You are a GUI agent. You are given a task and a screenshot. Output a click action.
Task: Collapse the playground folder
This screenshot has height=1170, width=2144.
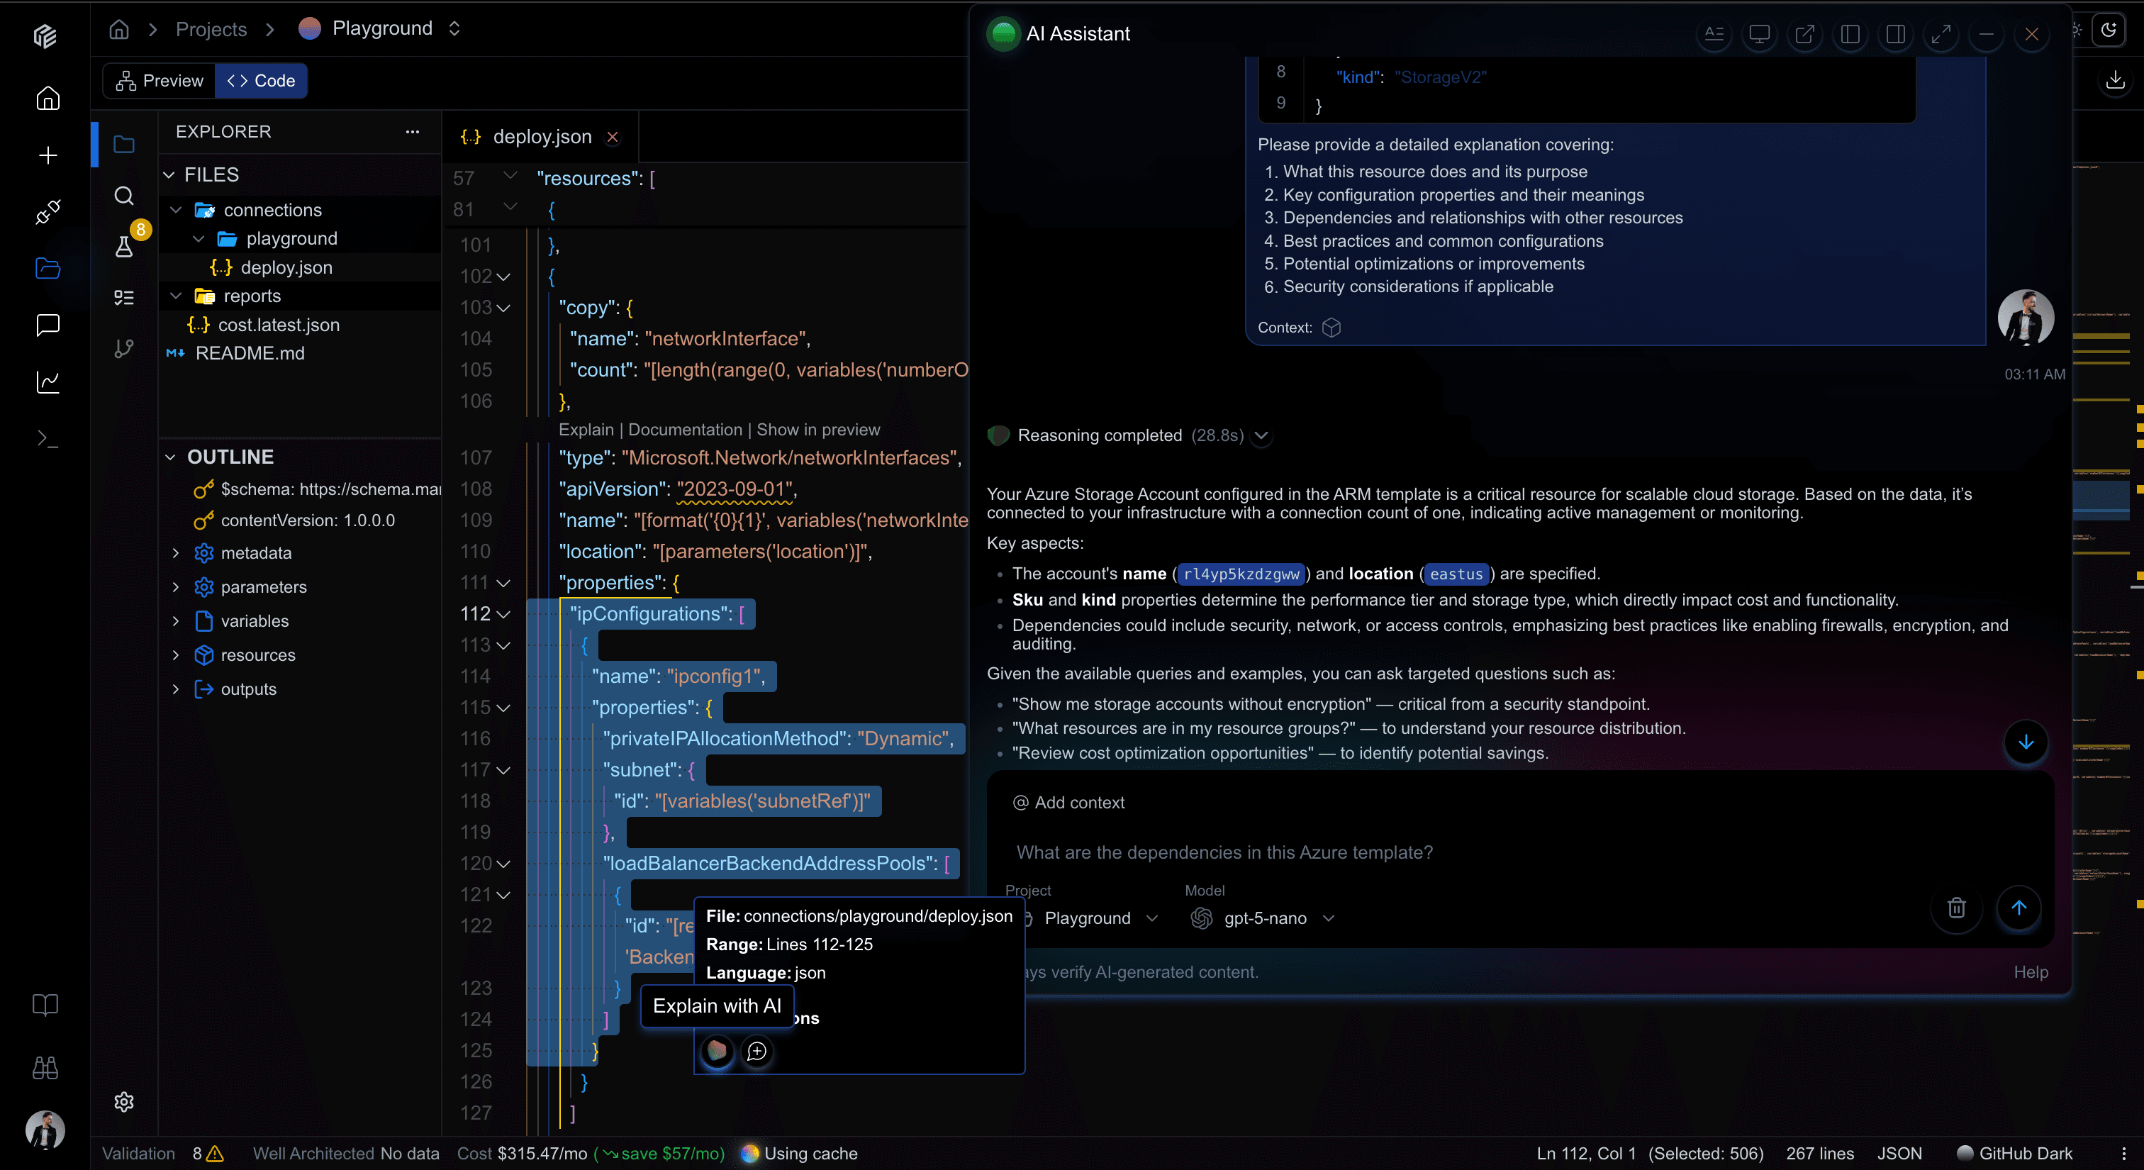198,239
